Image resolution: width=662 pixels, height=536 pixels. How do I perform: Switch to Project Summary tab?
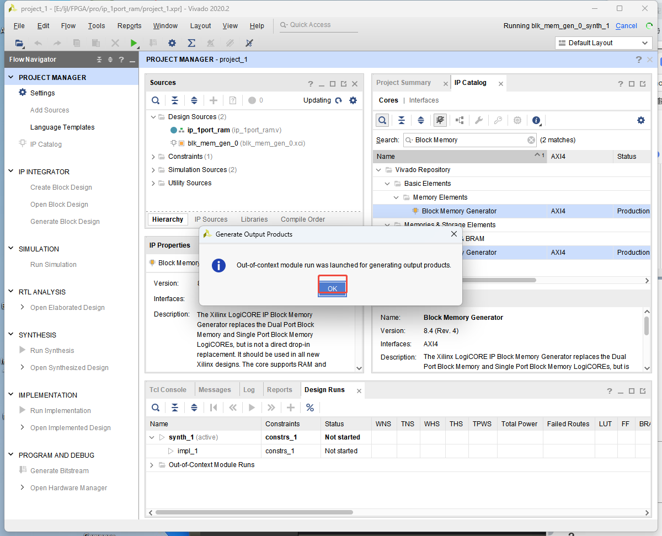coord(403,83)
